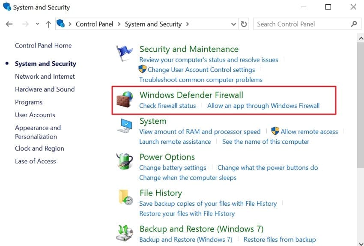This screenshot has height=246, width=364.
Task: Expand chevron after Control Panel breadcrumb
Action: click(x=119, y=24)
